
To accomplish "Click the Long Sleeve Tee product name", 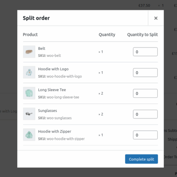I will pyautogui.click(x=52, y=90).
